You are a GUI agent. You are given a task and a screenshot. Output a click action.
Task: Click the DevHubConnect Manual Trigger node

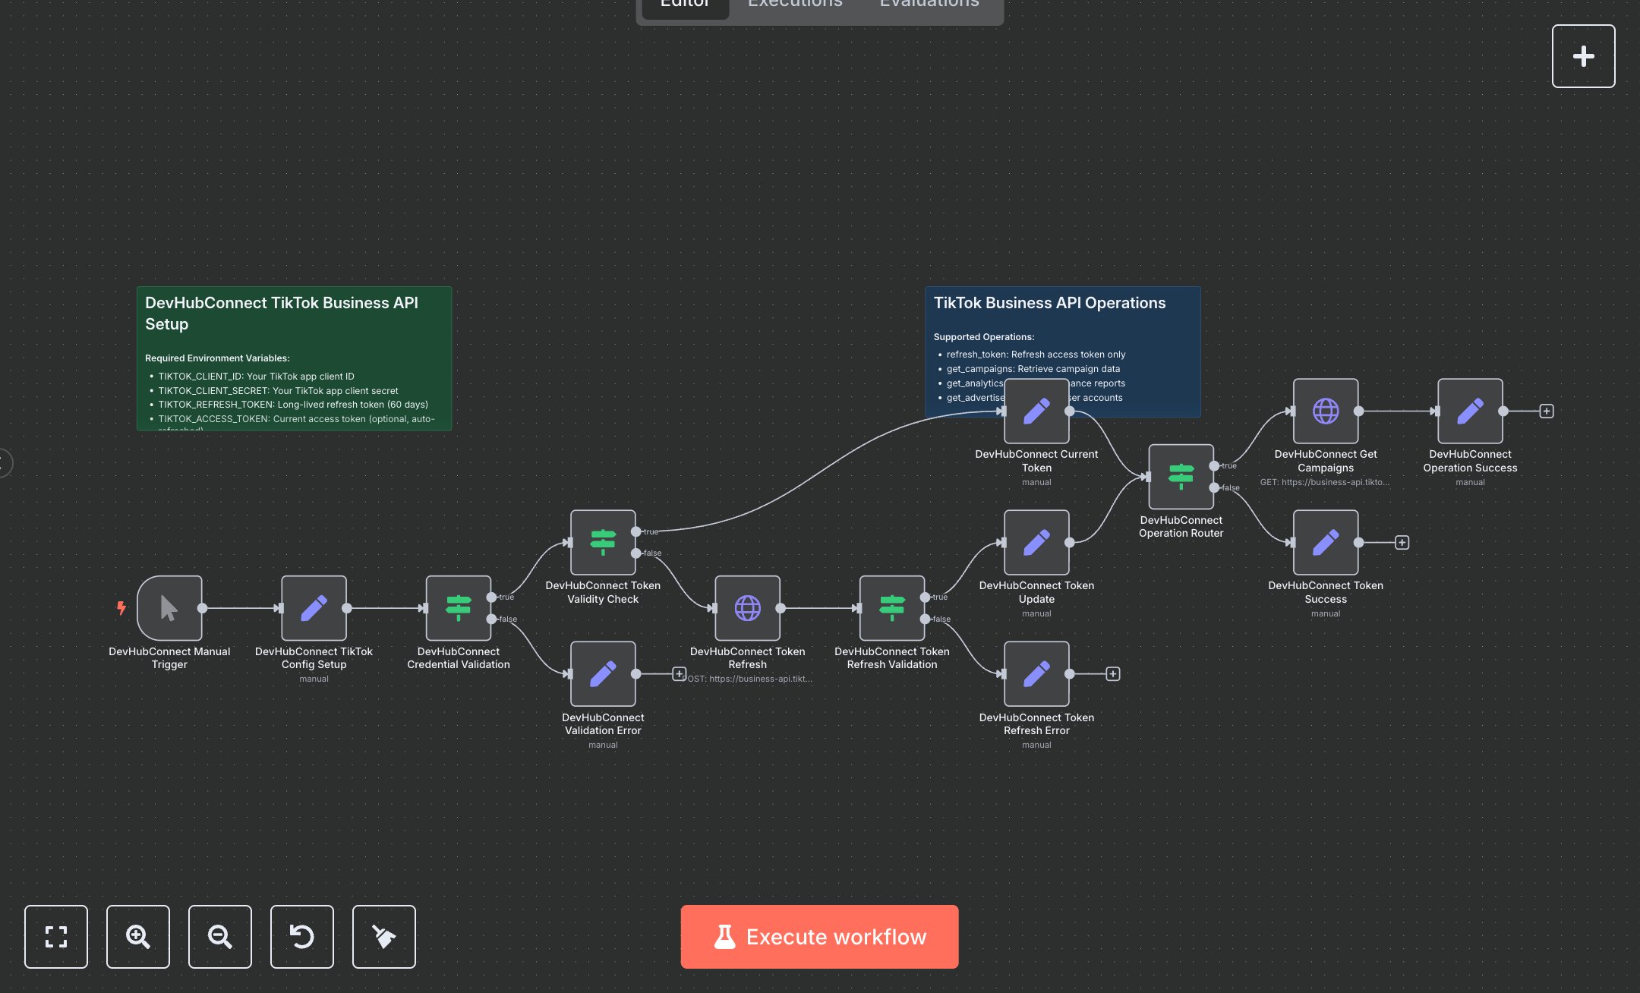pos(169,608)
